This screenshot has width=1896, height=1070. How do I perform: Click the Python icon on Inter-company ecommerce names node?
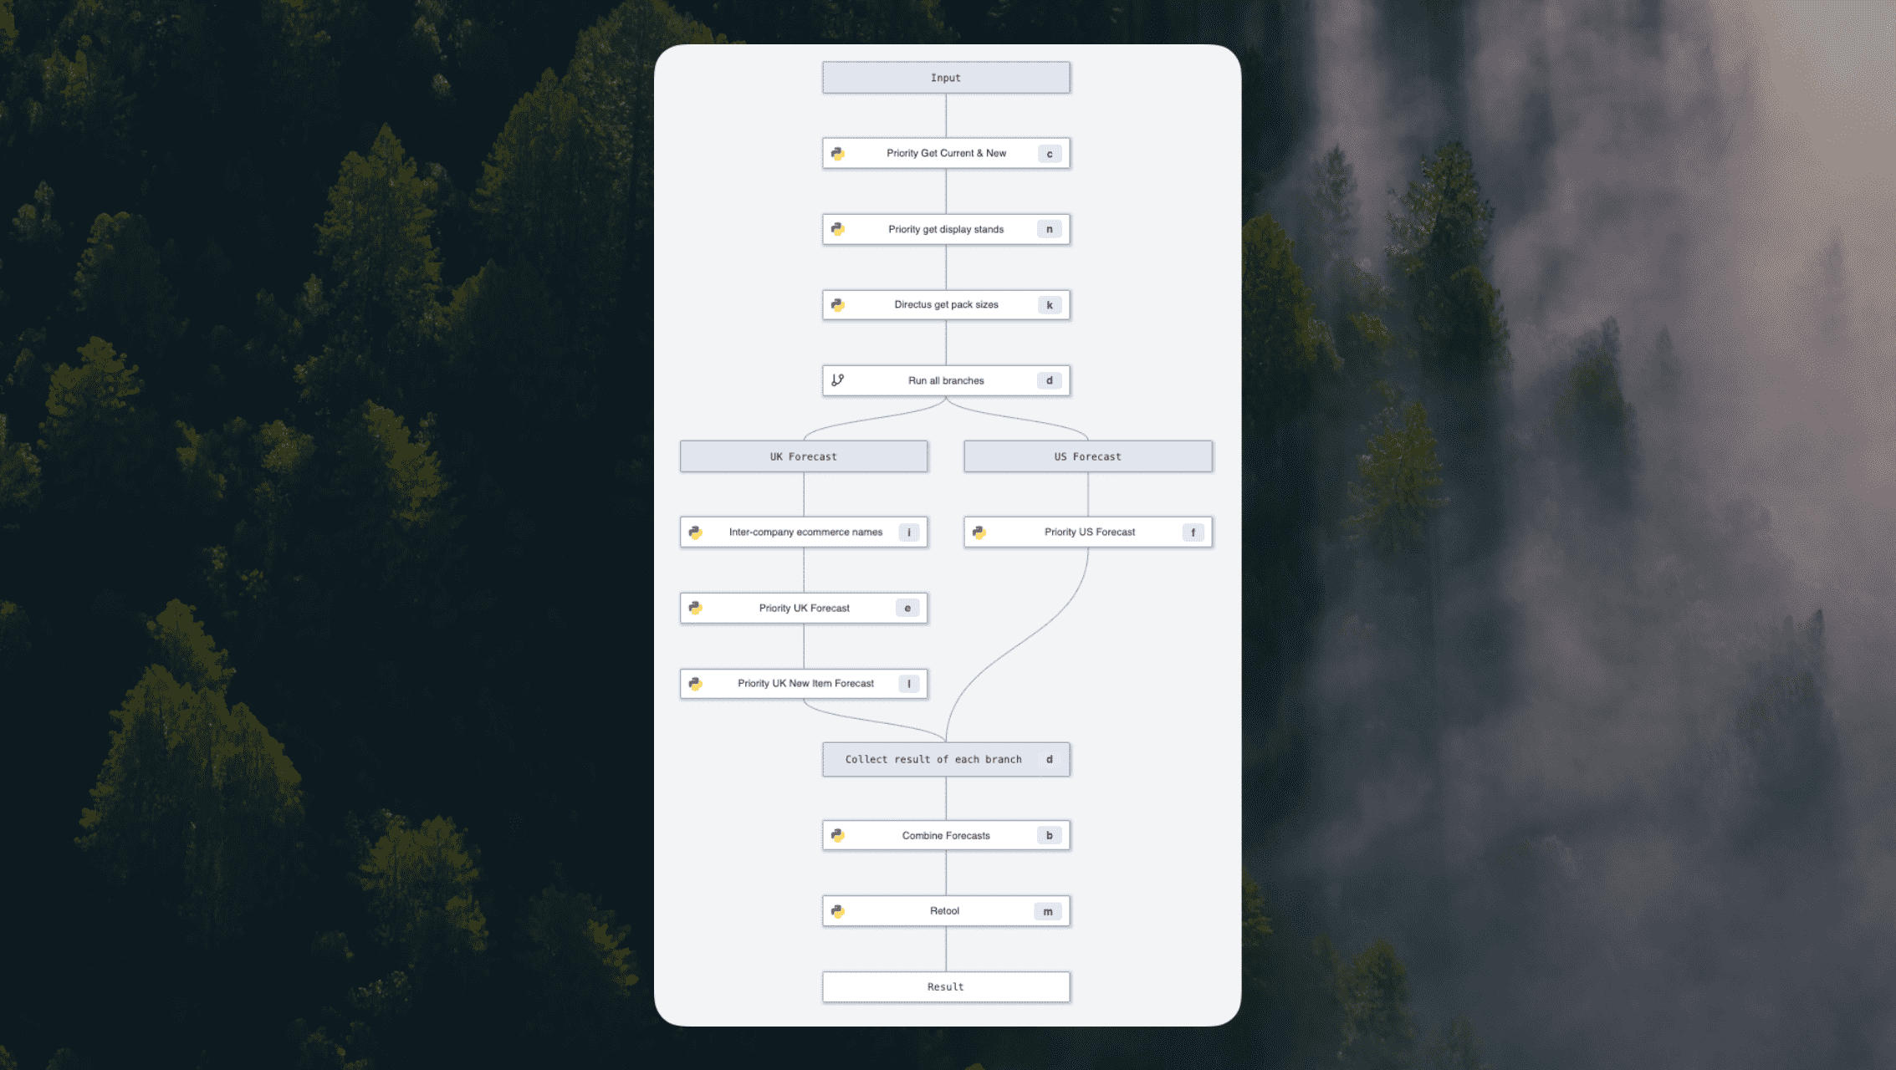[x=697, y=531]
